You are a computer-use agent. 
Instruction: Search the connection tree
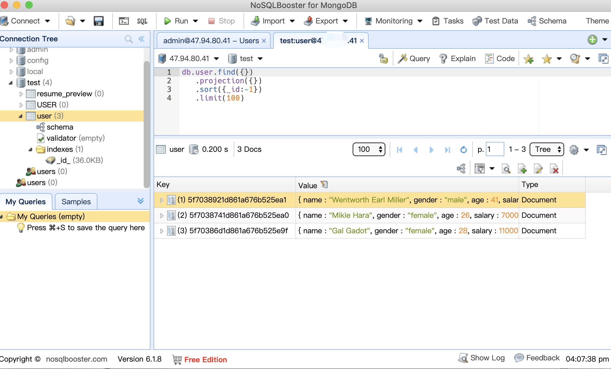[x=129, y=39]
